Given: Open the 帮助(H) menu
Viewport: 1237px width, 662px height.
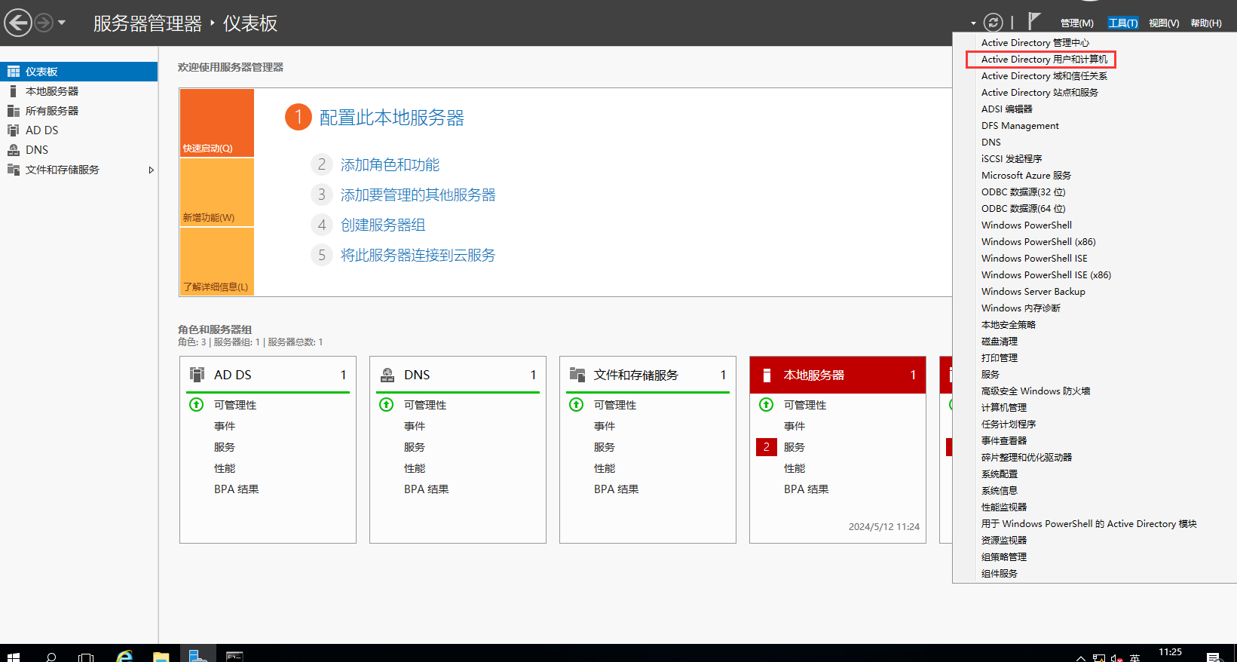Looking at the screenshot, I should pos(1206,23).
